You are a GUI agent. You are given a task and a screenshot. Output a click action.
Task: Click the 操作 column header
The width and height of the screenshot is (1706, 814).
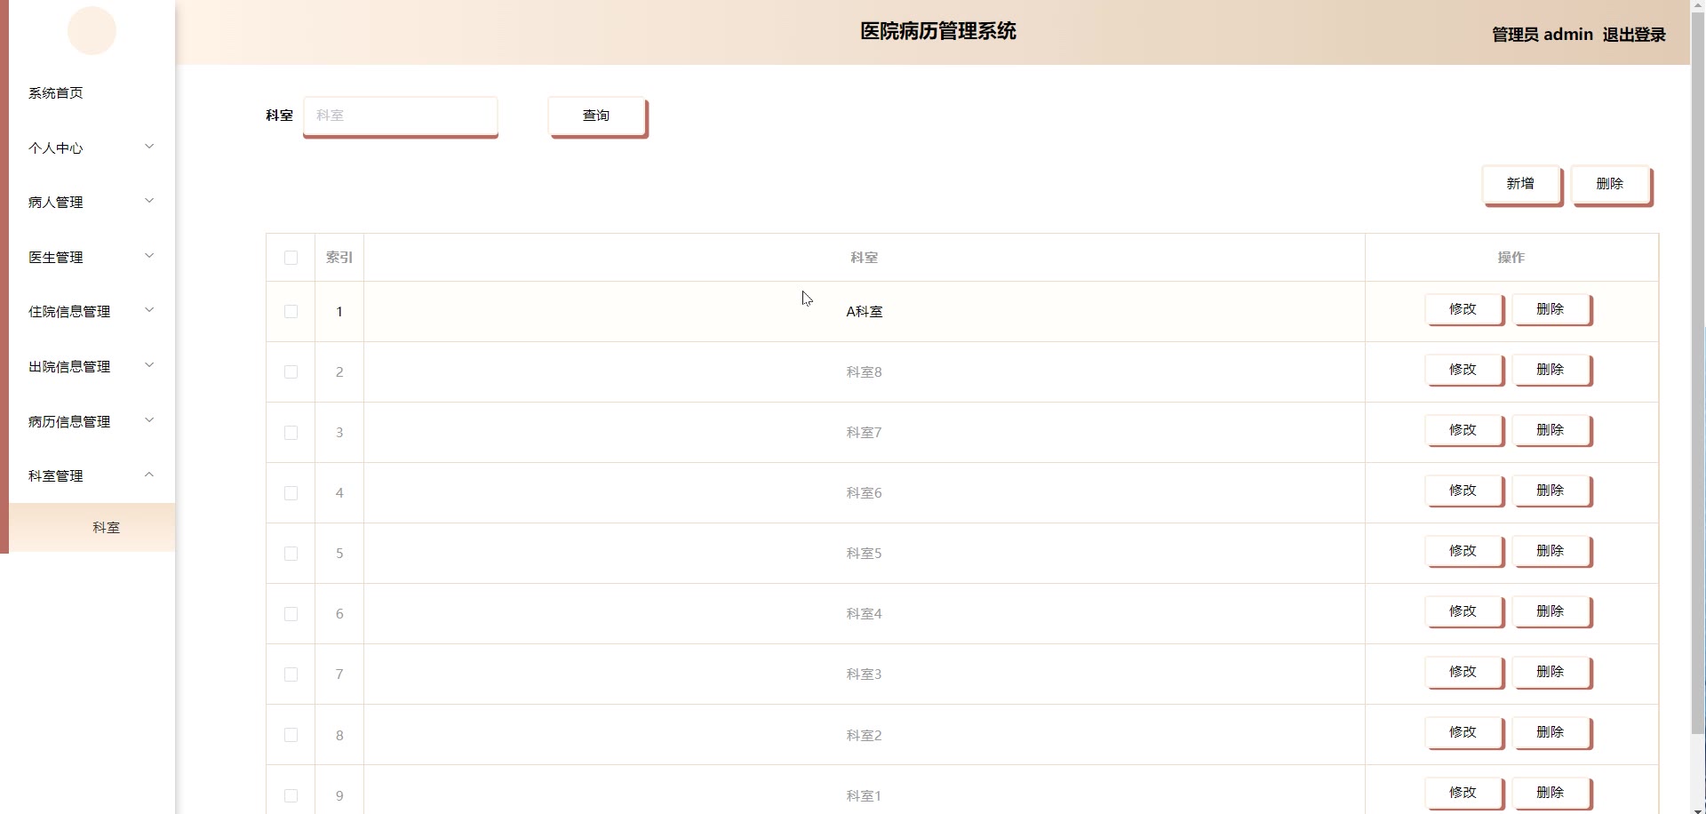[x=1511, y=258]
